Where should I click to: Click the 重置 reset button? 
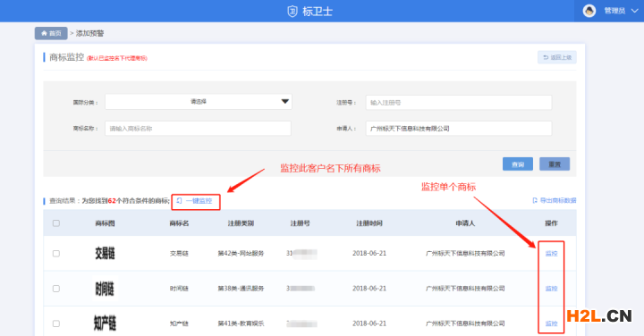click(555, 164)
